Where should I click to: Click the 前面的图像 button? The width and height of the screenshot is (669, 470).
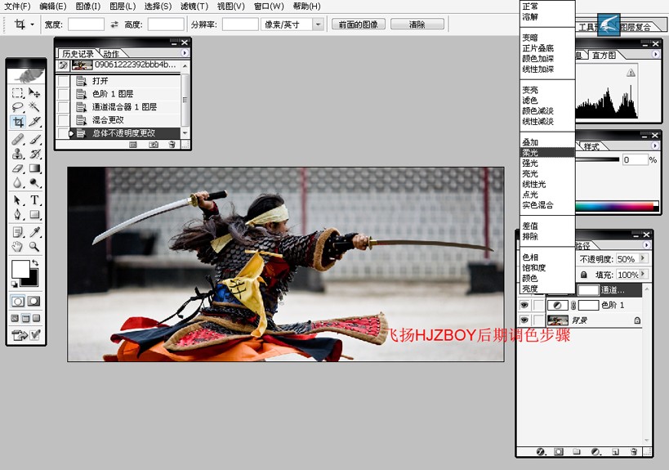[359, 25]
